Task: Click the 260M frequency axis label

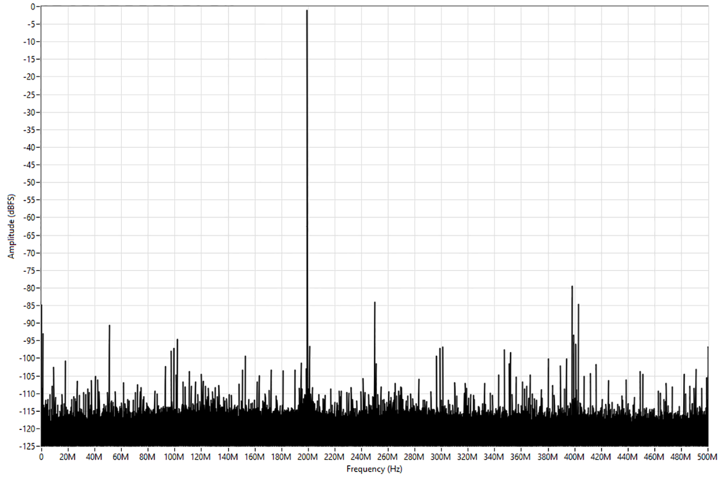Action: click(x=388, y=458)
